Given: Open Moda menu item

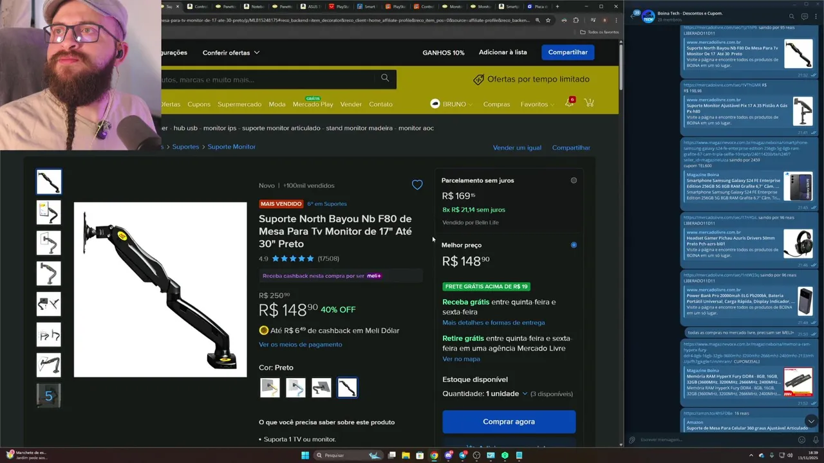Looking at the screenshot, I should coord(277,104).
